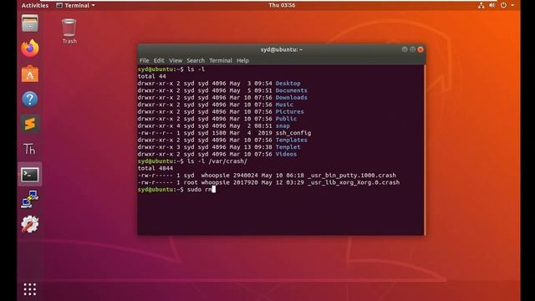Open network status in the top bar

click(481, 5)
